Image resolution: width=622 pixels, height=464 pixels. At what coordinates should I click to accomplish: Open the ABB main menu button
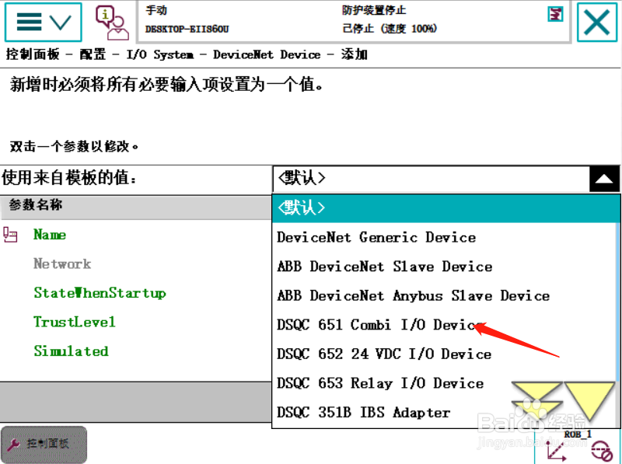click(x=44, y=23)
